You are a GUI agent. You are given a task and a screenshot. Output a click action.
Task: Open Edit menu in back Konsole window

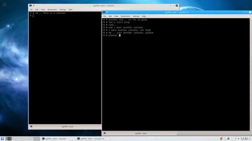[37, 9]
